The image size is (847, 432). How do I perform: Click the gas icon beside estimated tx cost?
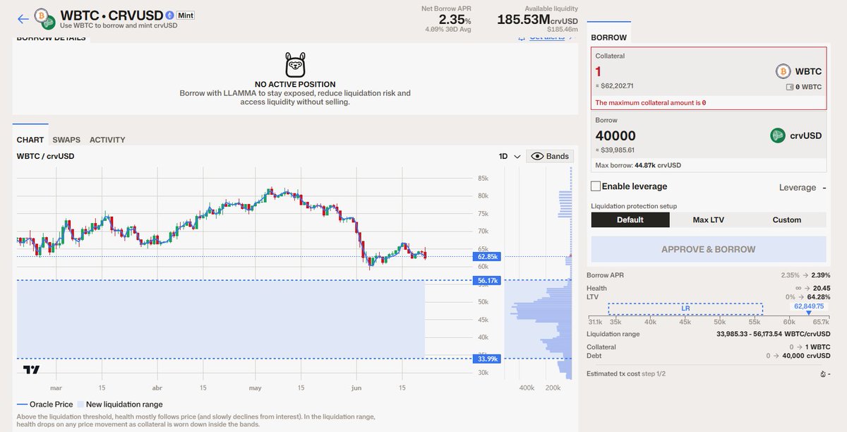coord(824,373)
